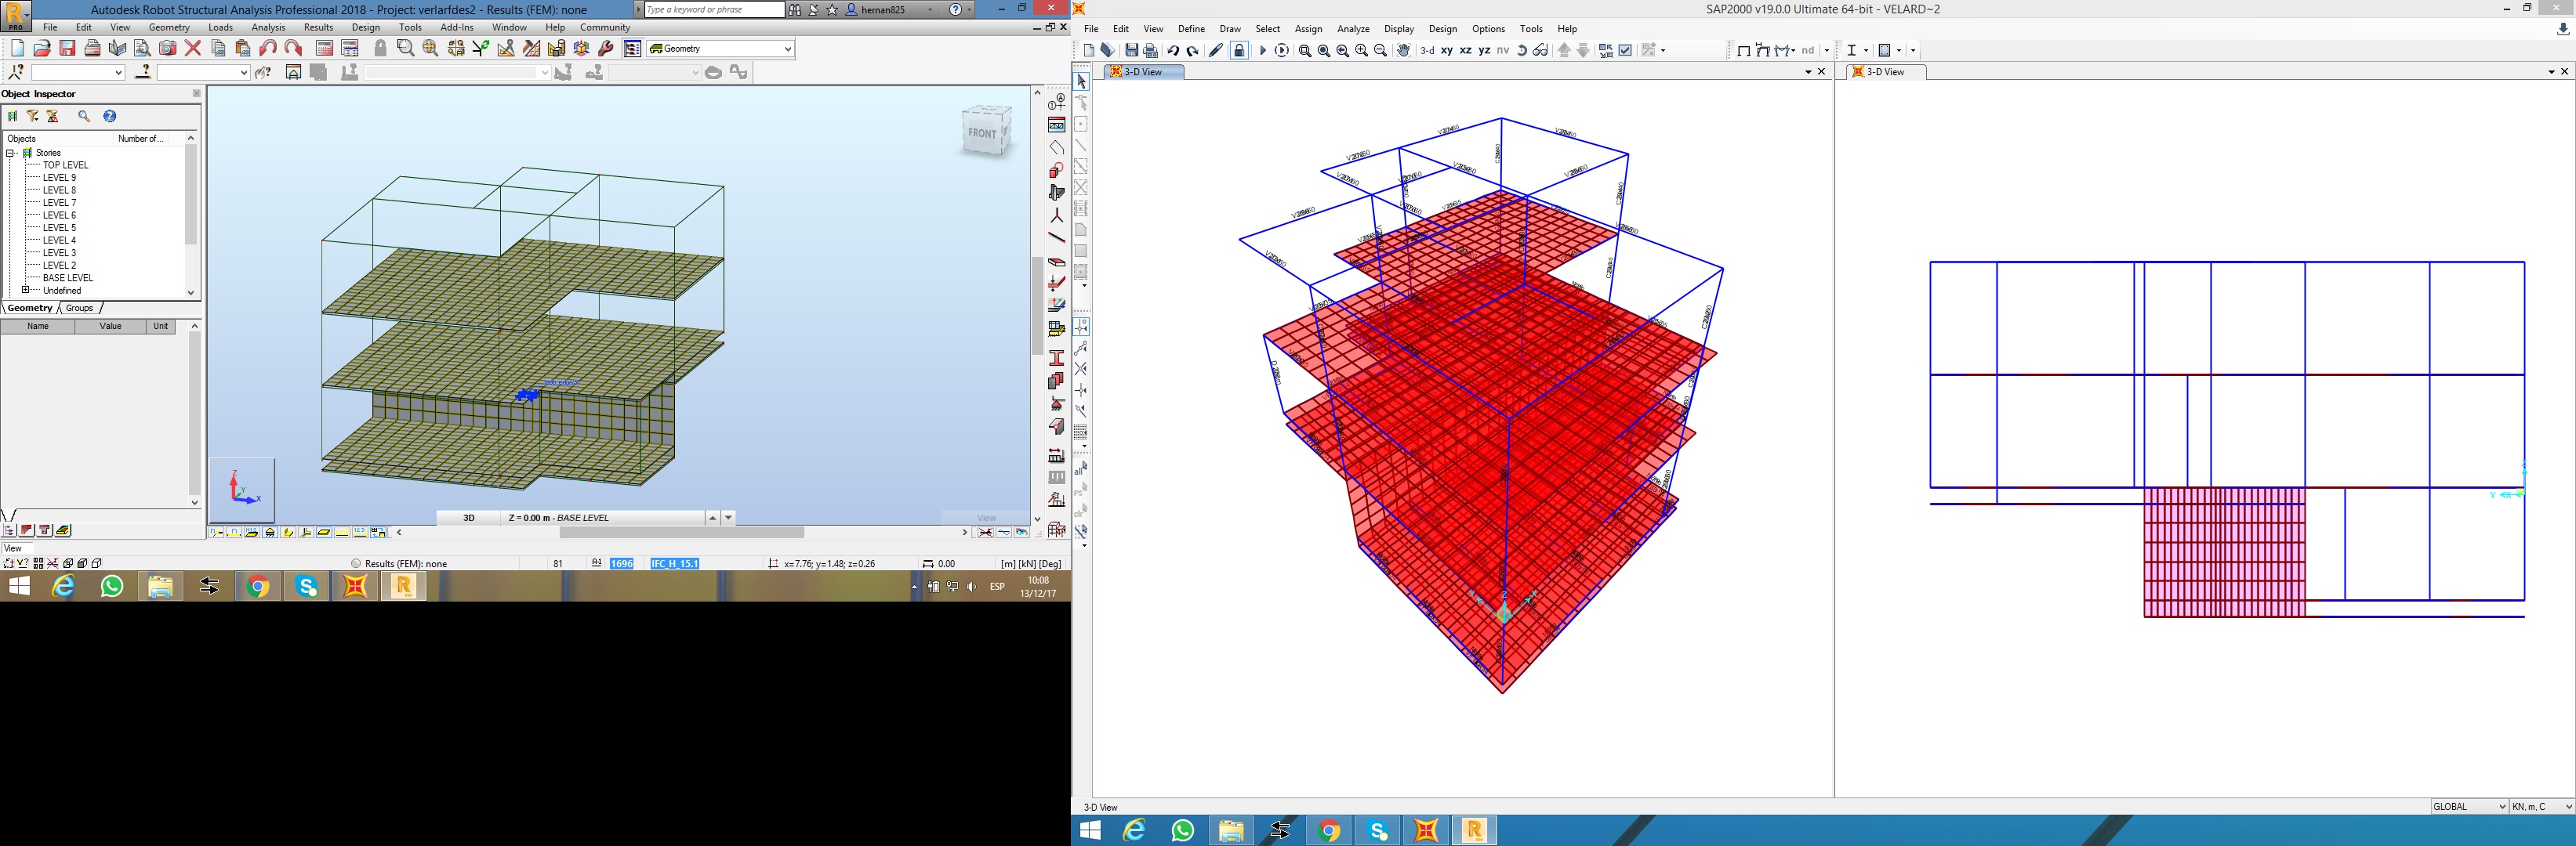The image size is (2576, 846).
Task: Click the Lock/Unlock Model padlock icon
Action: tap(1239, 51)
